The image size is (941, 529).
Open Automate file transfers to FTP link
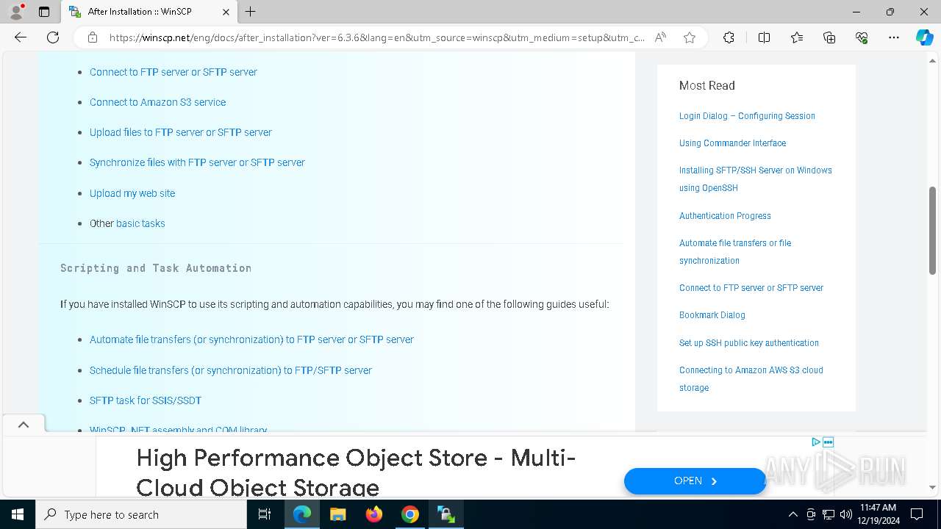pyautogui.click(x=251, y=339)
